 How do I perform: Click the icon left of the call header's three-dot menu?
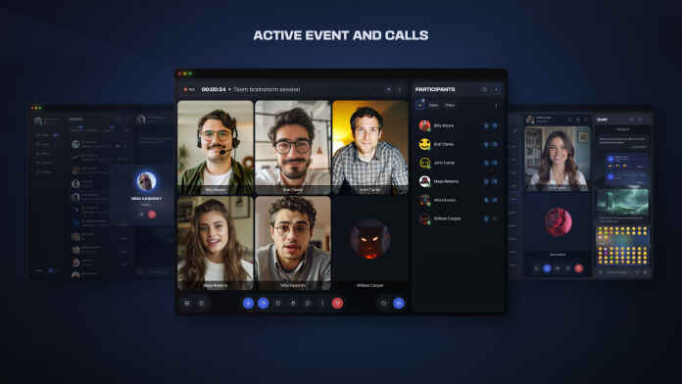coord(388,89)
